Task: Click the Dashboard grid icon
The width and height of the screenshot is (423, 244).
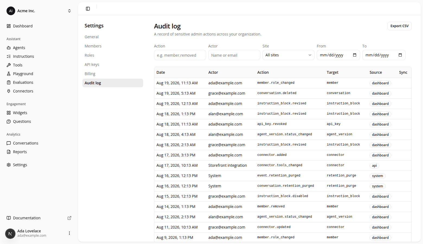Action: click(9, 26)
